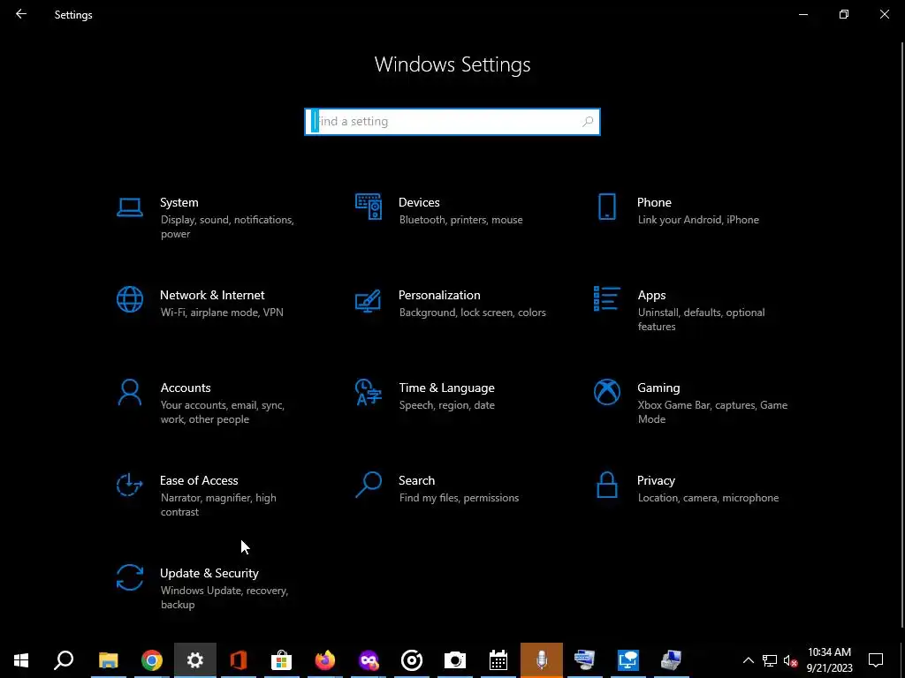Open Apps settings via list icon

606,298
